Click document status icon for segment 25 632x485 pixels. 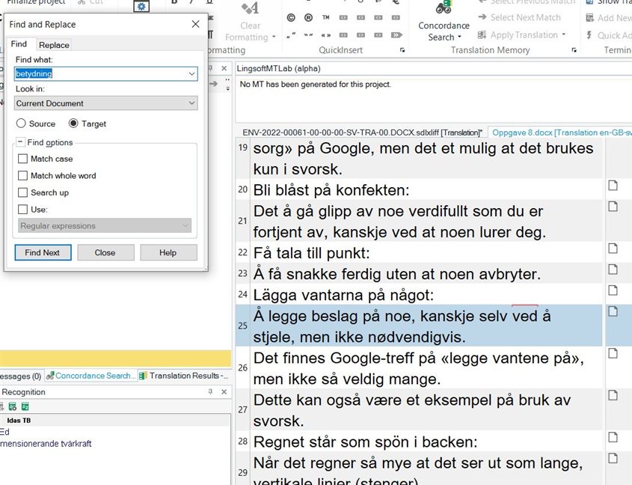click(613, 311)
